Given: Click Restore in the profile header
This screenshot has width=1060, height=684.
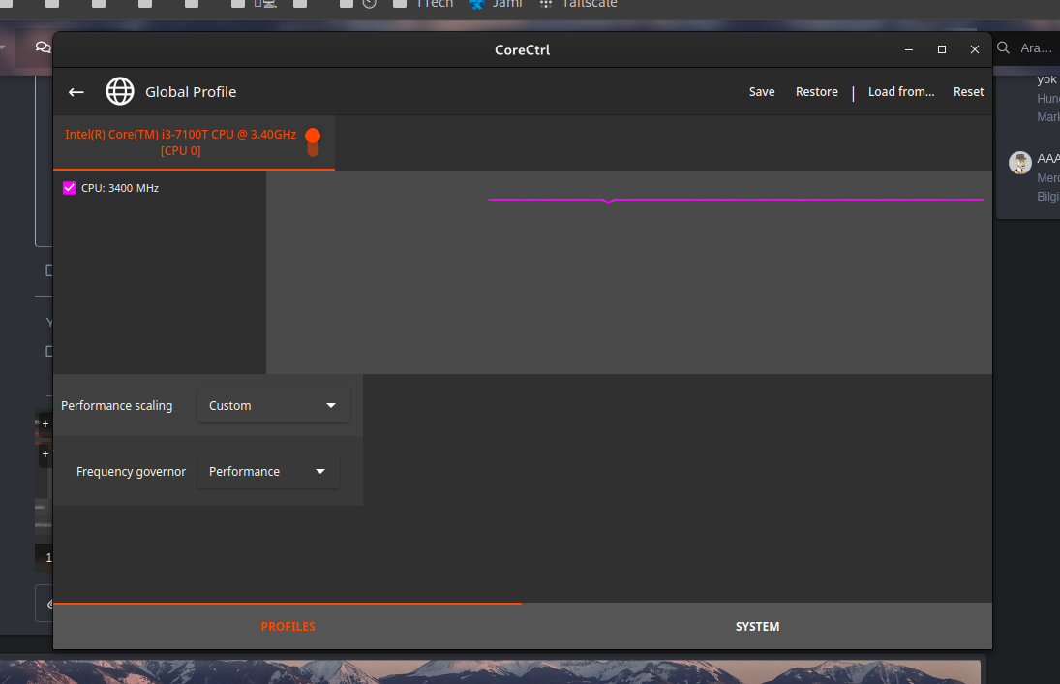Looking at the screenshot, I should (816, 91).
